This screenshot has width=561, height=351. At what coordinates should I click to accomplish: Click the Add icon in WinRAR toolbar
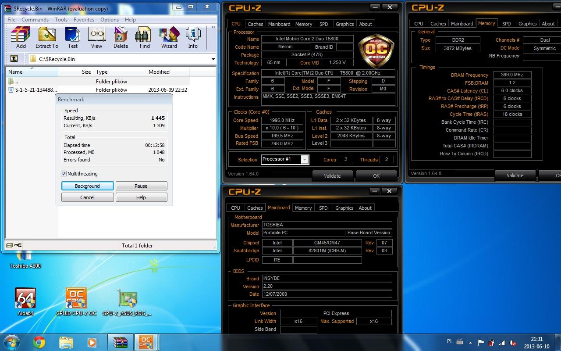click(21, 37)
